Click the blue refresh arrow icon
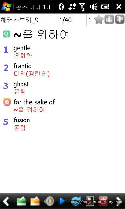 pyautogui.click(x=76, y=201)
